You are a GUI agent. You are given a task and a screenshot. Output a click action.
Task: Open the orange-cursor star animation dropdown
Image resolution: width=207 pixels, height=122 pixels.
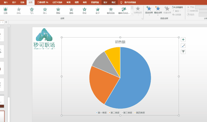click(x=158, y=11)
